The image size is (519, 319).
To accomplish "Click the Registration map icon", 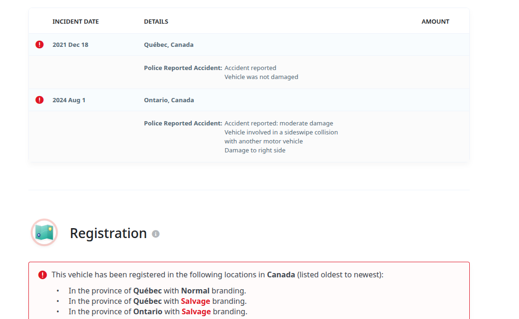I will 45,232.
